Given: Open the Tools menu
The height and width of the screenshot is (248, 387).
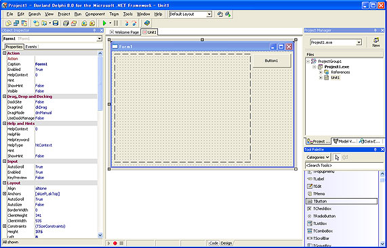Looking at the screenshot, I should (x=128, y=14).
